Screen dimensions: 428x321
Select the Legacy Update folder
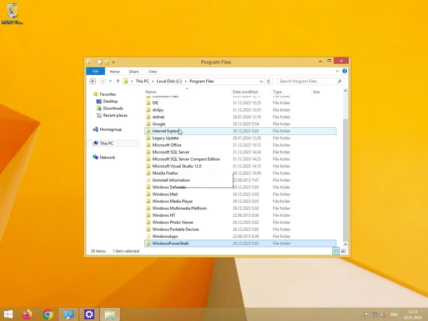[240, 138]
